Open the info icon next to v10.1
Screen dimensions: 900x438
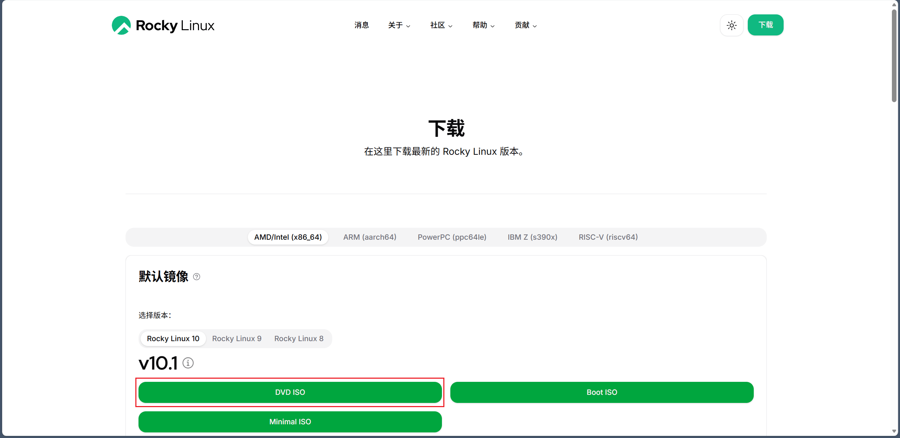point(188,363)
